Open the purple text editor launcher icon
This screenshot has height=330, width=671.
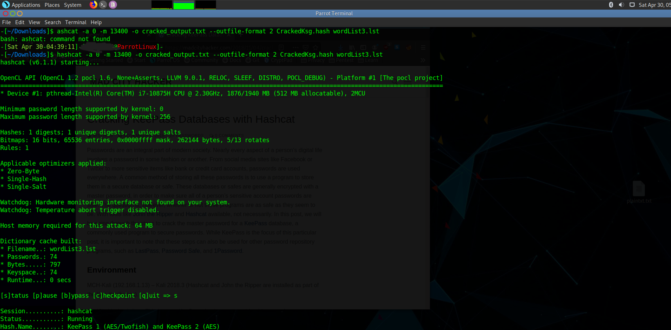(113, 5)
